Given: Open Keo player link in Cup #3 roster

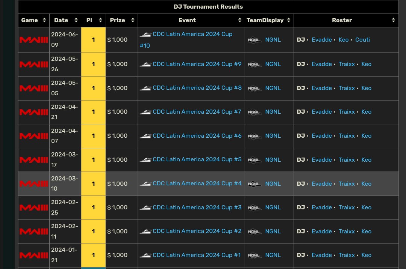Looking at the screenshot, I should (367, 207).
